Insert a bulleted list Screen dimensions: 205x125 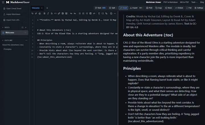[x=79, y=13]
